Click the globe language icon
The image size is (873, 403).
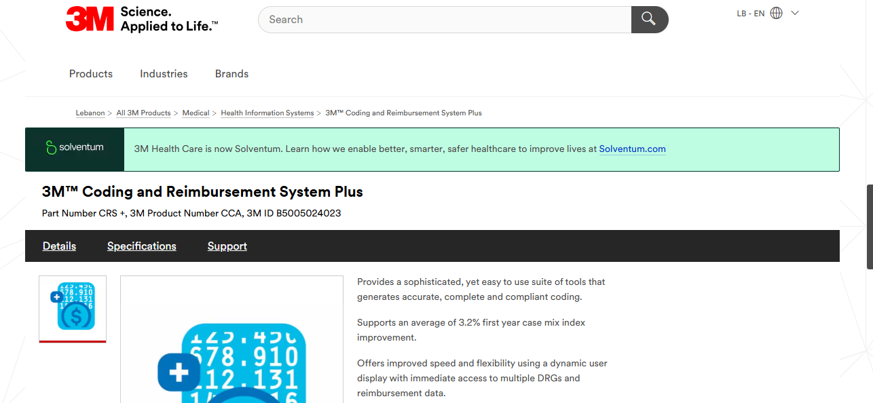pos(777,13)
